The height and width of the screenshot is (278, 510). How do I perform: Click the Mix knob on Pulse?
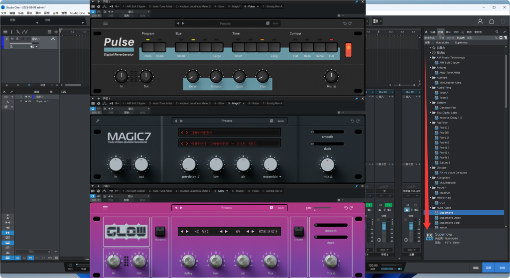[331, 77]
